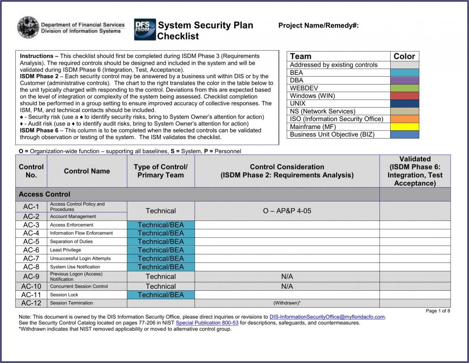Click the AC-12 Session Termination control name

71,303
